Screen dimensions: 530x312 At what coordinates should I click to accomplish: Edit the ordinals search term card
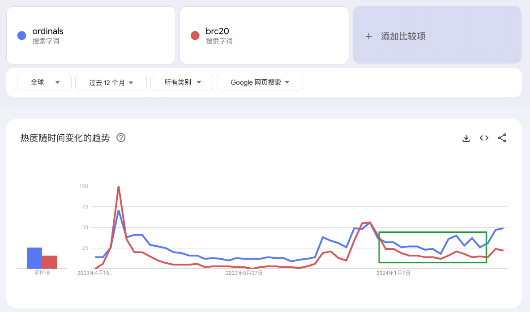tap(90, 35)
